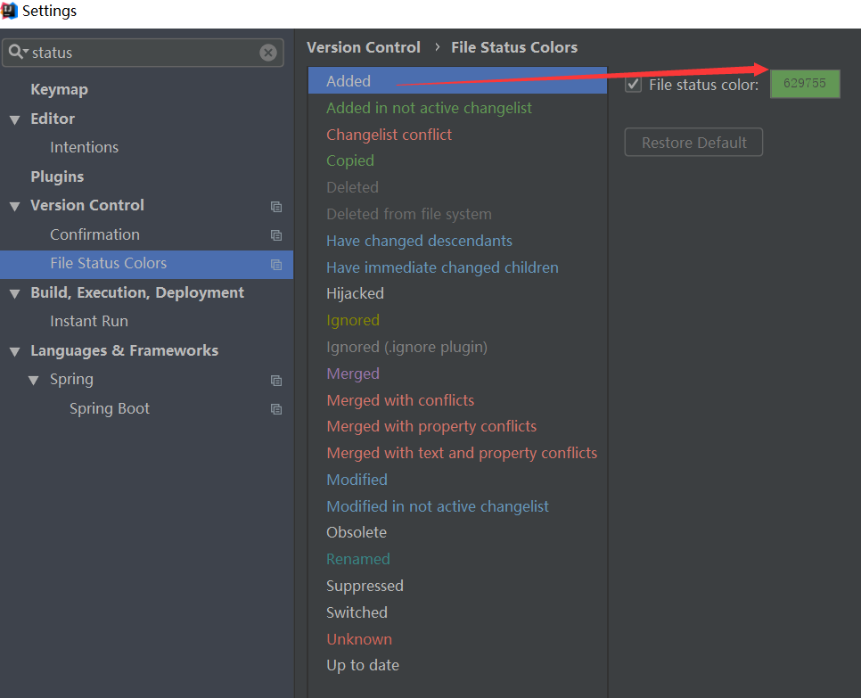Click the project-level icon beside Spring

pos(276,380)
